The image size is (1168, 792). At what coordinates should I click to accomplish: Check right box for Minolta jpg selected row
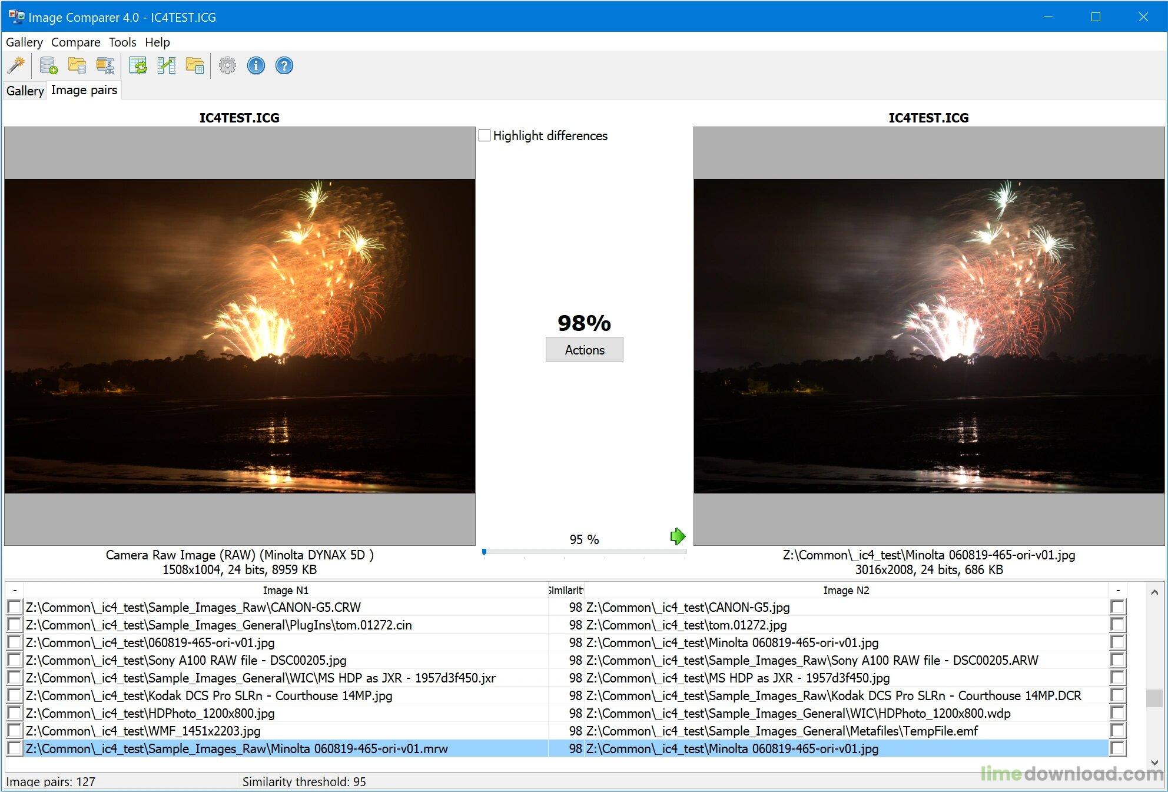tap(1117, 748)
